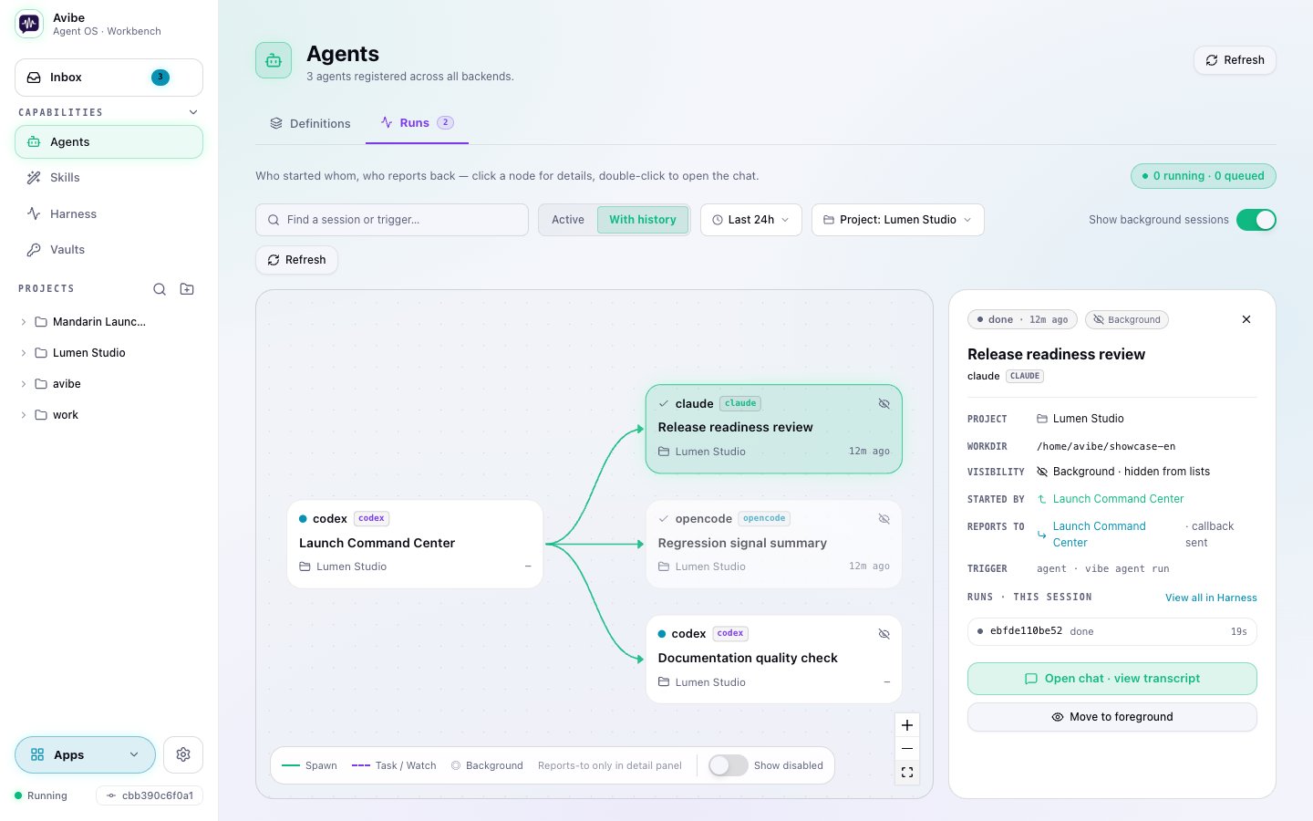Fit graph to view
The width and height of the screenshot is (1313, 821).
click(907, 773)
